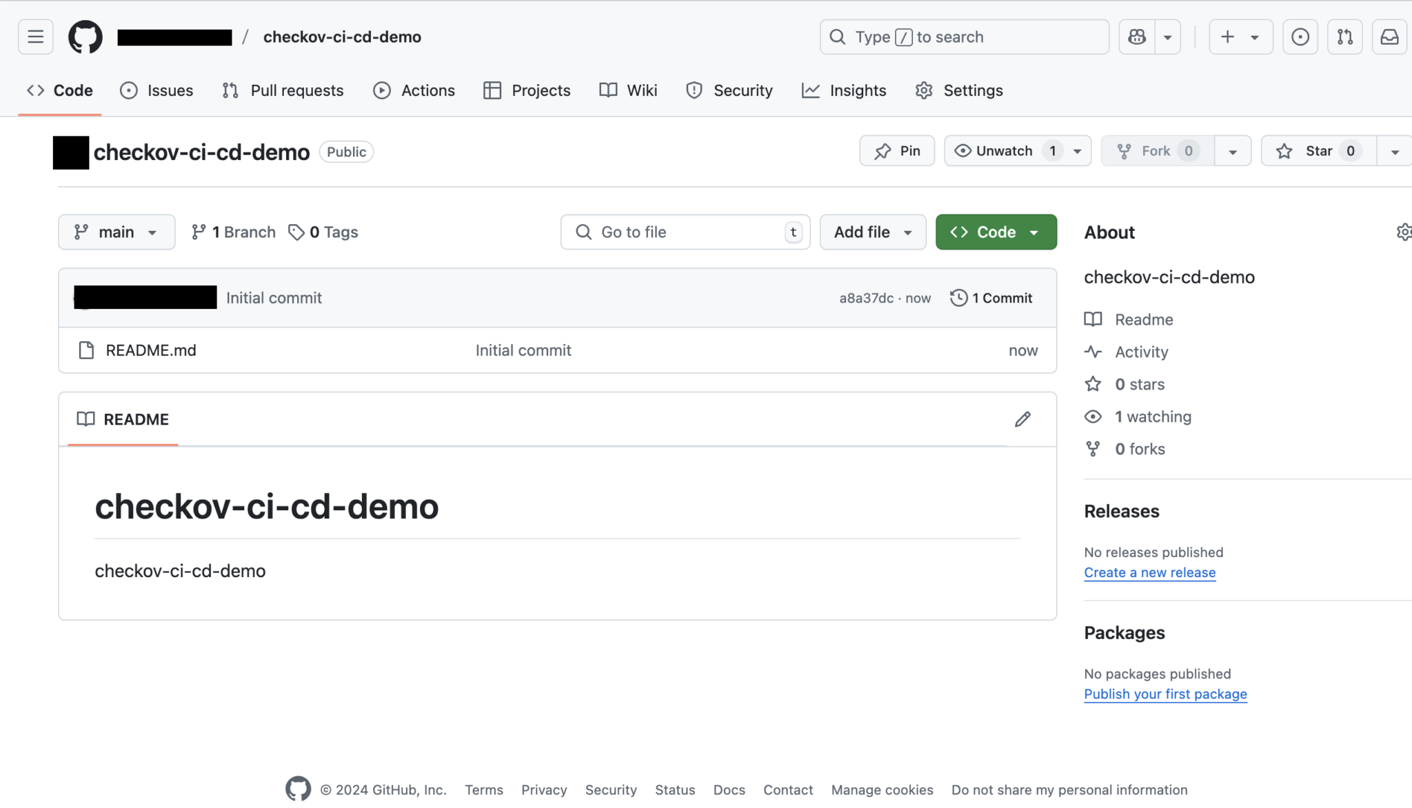Screen dimensions: 1412x808
Task: Click the plus icon to create new
Action: coord(1227,37)
